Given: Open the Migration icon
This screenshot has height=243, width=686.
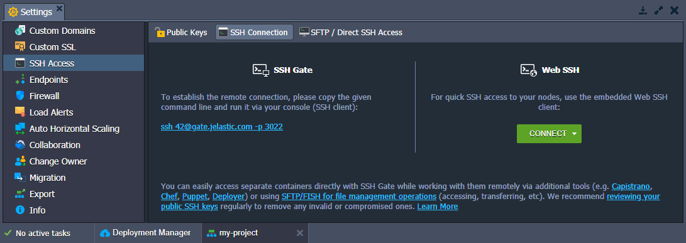Looking at the screenshot, I should [20, 178].
